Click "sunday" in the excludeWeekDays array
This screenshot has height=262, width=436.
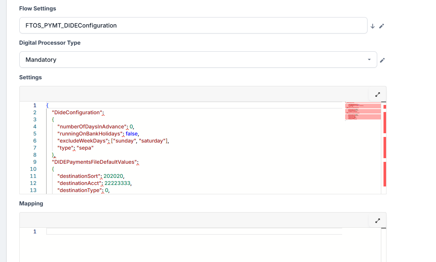pyautogui.click(x=124, y=141)
